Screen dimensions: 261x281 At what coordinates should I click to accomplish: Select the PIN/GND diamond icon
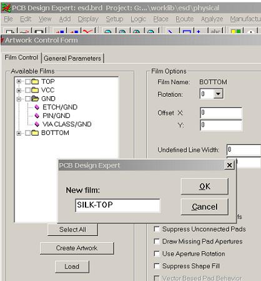point(37,116)
